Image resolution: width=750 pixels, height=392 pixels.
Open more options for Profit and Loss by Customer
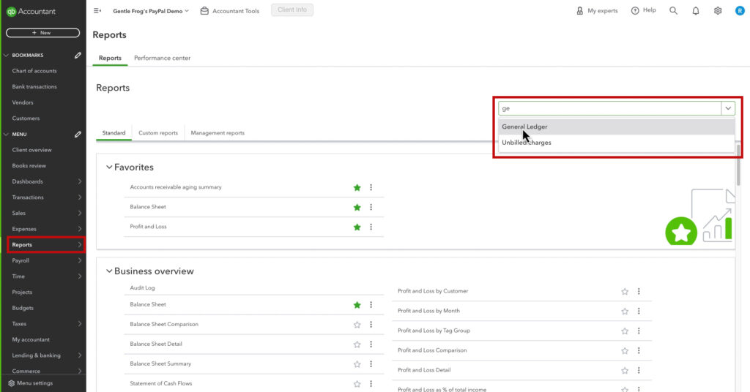coord(639,291)
